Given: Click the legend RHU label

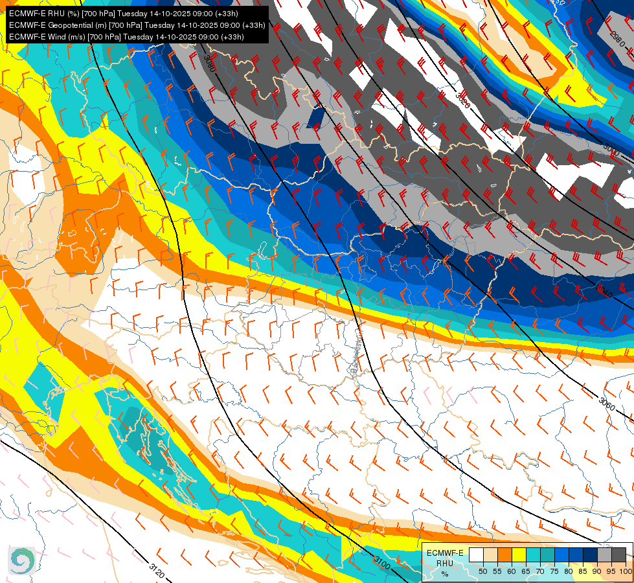Looking at the screenshot, I should [445, 563].
